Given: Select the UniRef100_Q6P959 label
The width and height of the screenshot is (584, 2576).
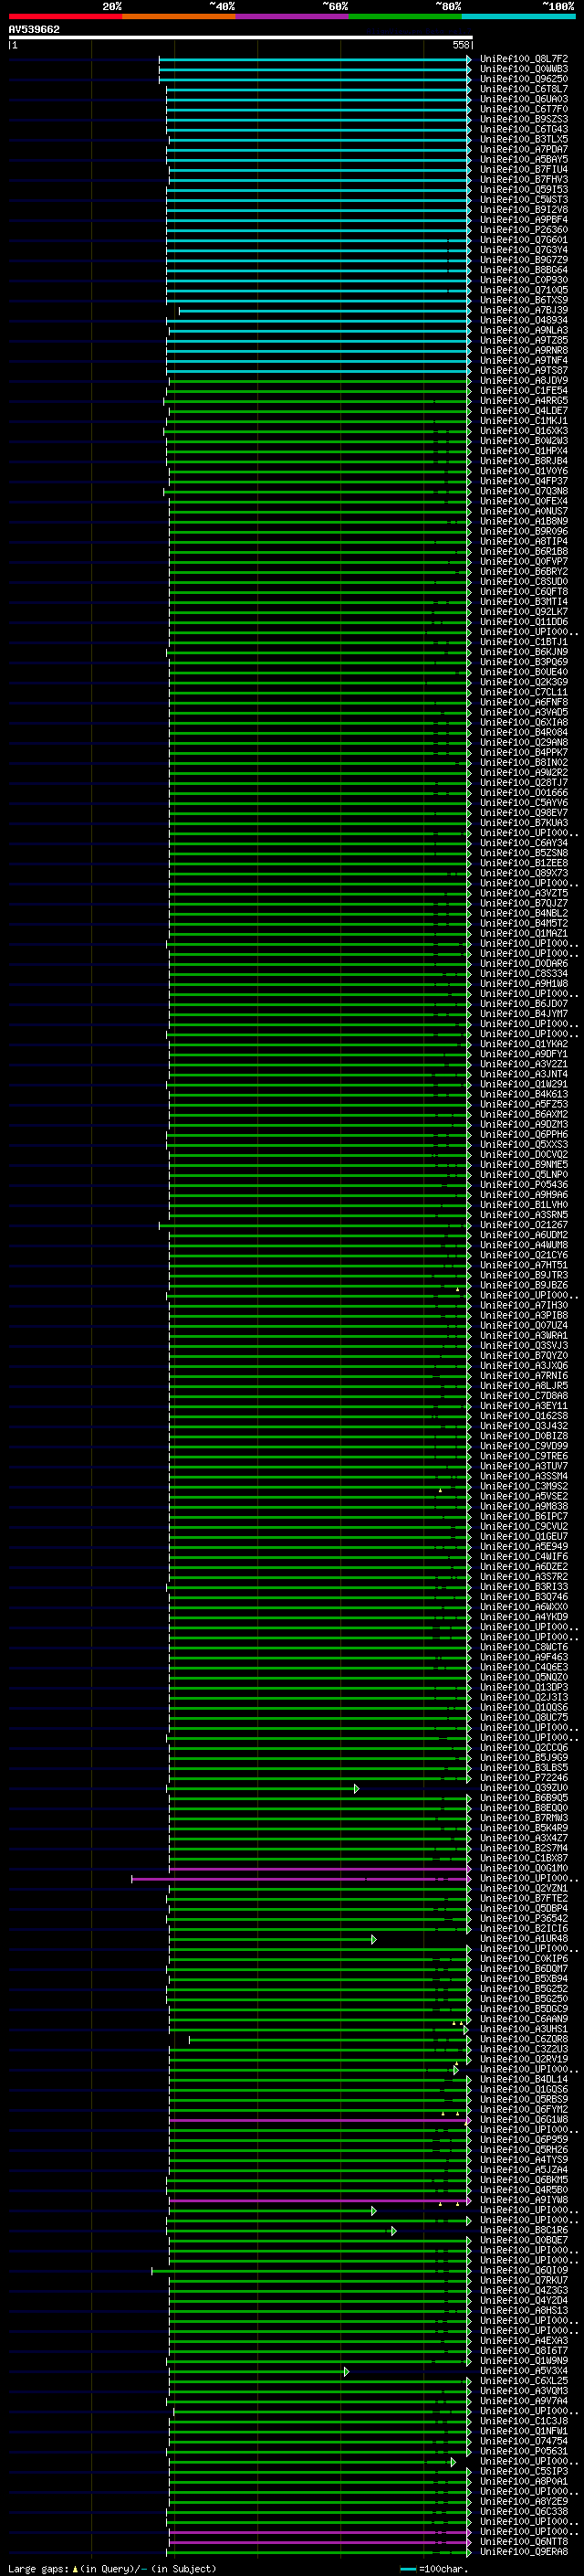Looking at the screenshot, I should (x=523, y=2140).
